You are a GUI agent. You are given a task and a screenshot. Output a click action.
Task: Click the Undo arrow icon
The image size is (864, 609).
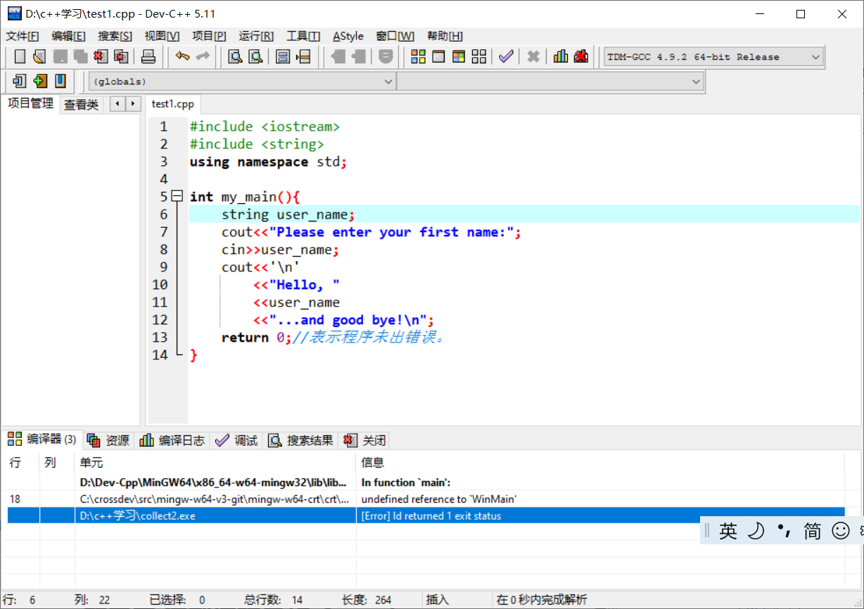(x=183, y=57)
